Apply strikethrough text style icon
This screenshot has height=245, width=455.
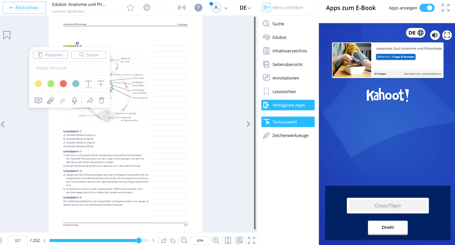click(101, 84)
